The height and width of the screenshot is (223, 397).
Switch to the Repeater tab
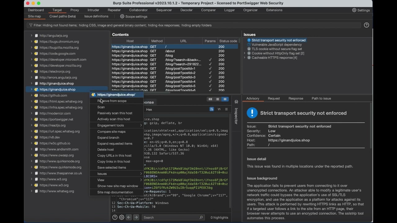click(x=114, y=10)
